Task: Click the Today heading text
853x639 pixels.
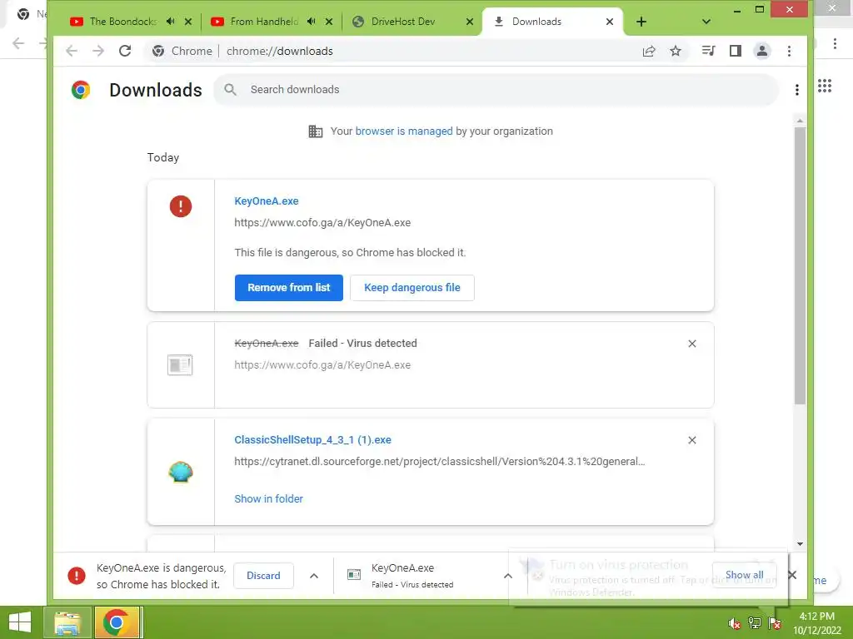Action: tap(163, 157)
